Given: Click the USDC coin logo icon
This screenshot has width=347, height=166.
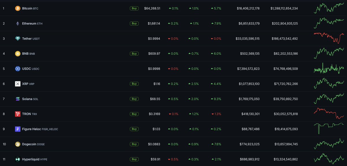Looking at the screenshot, I should tap(18, 69).
